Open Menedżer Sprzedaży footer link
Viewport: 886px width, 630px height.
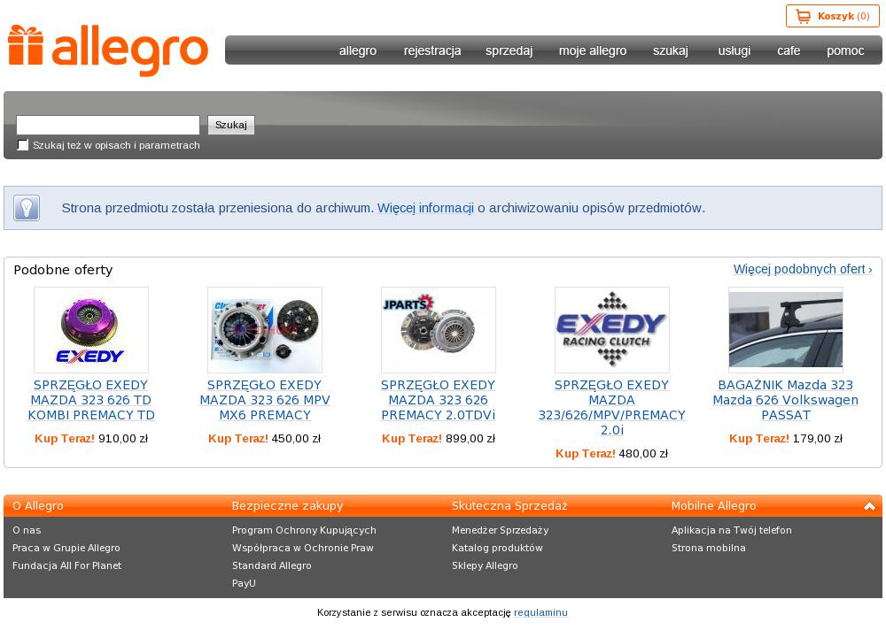point(500,530)
